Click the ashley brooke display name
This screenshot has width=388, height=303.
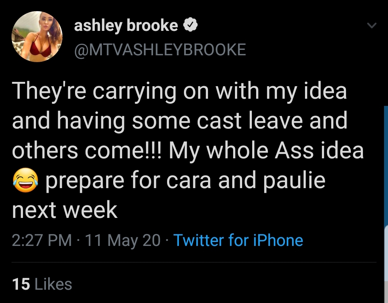[126, 25]
